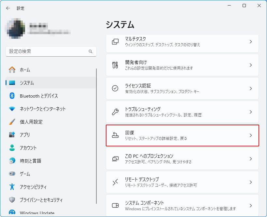267x217 pixels.
Task: Click the 設定の検索 search field
Action: [47, 51]
